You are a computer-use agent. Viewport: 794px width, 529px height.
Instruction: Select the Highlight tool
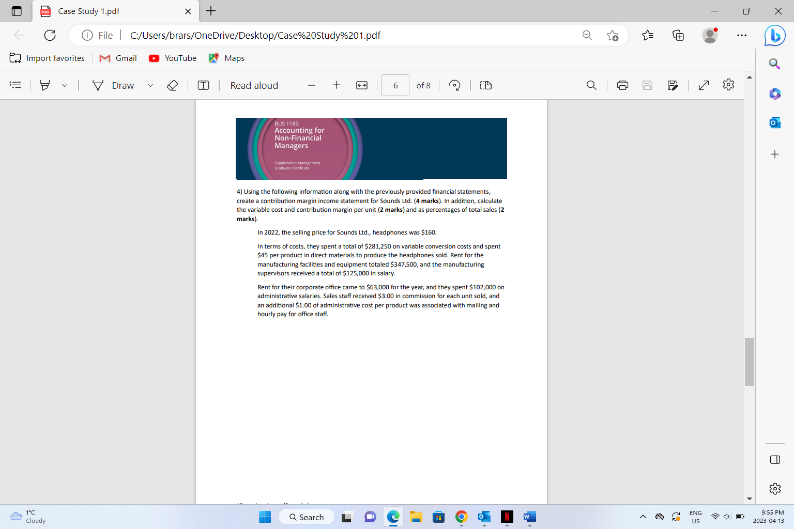pyautogui.click(x=45, y=85)
